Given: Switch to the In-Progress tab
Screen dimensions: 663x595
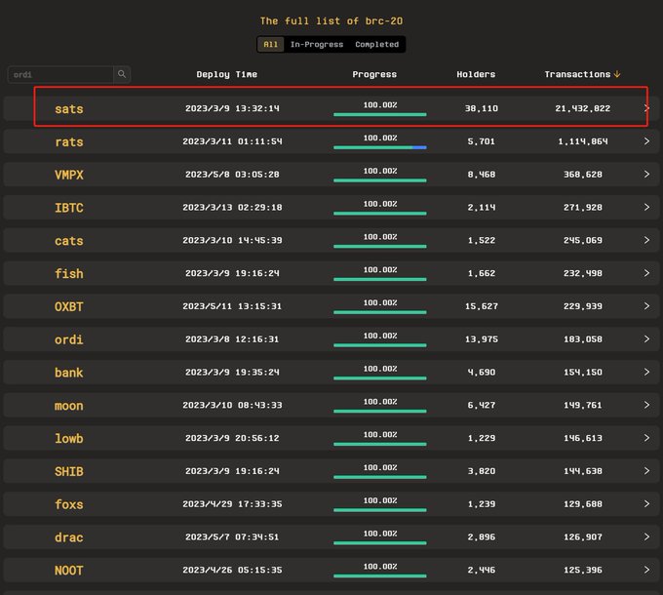Looking at the screenshot, I should point(317,45).
